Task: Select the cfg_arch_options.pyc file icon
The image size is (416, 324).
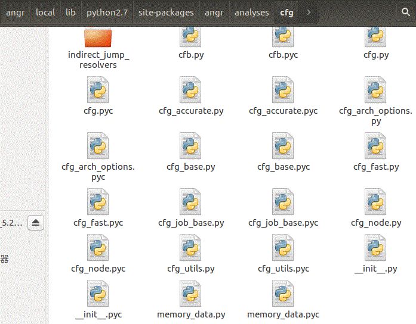Action: 98,146
